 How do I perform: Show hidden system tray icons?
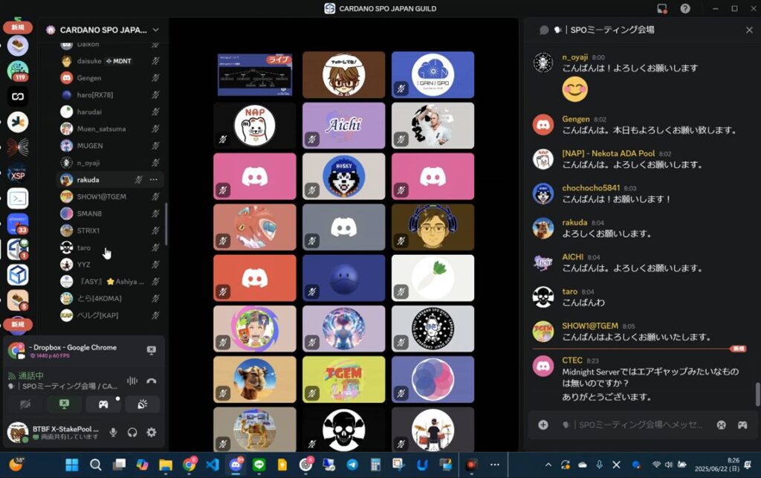(x=548, y=465)
